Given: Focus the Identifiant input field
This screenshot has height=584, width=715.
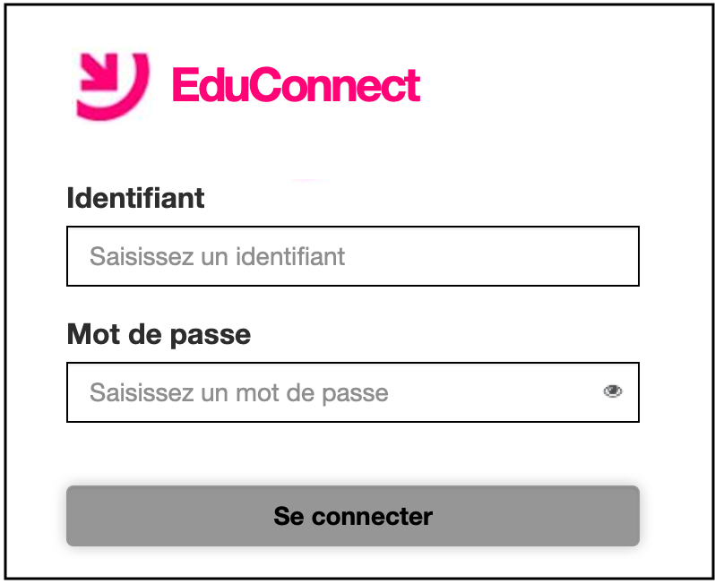Looking at the screenshot, I should 353,256.
